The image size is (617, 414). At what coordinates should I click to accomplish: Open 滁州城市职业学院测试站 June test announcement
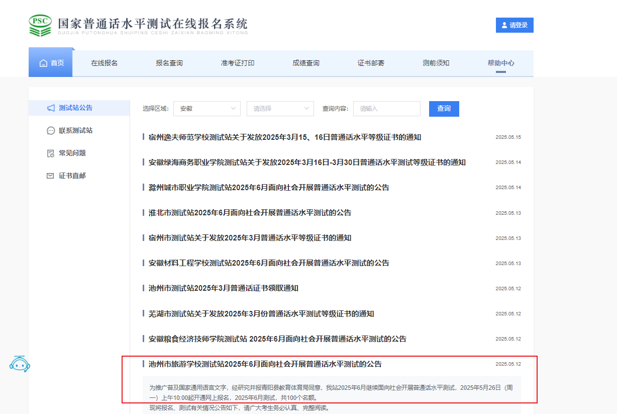[x=269, y=188]
